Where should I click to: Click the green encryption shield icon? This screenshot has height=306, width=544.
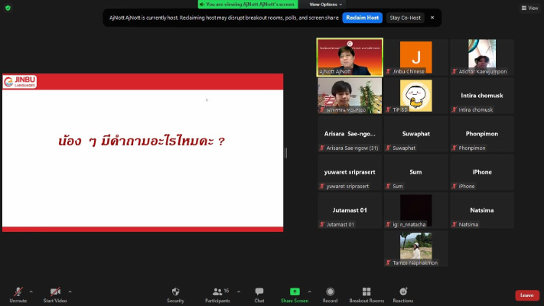(x=8, y=8)
